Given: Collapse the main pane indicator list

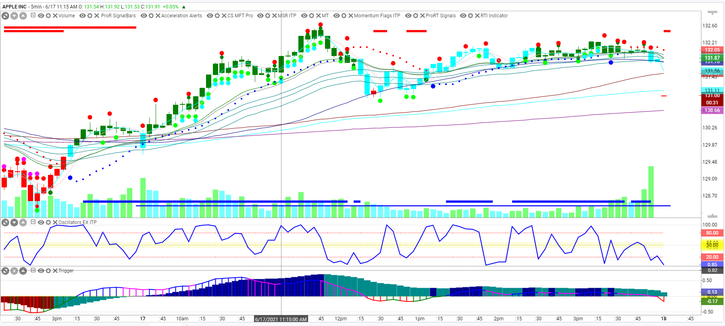Looking at the screenshot, I should pyautogui.click(x=33, y=15).
